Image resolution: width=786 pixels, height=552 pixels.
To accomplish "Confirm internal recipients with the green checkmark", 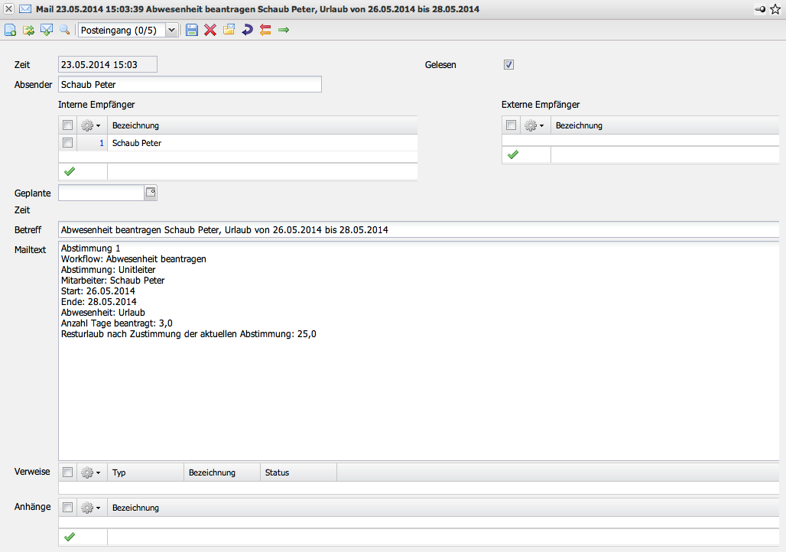I will (69, 171).
